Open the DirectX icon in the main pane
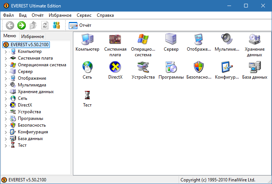The image size is (272, 184). coord(115,67)
